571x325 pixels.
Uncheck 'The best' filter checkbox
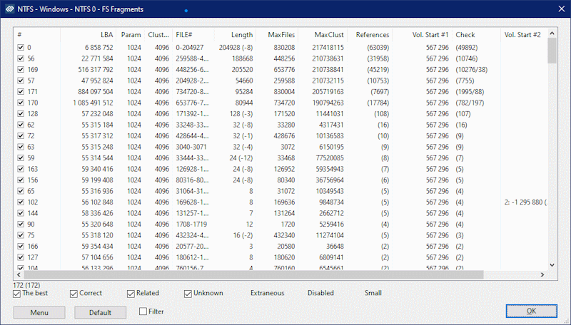pos(16,294)
